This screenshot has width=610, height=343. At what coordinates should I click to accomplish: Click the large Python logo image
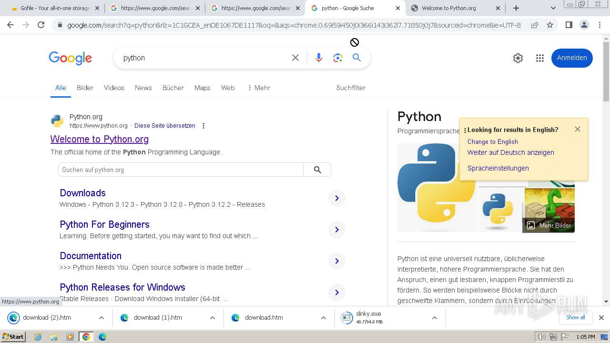click(437, 188)
